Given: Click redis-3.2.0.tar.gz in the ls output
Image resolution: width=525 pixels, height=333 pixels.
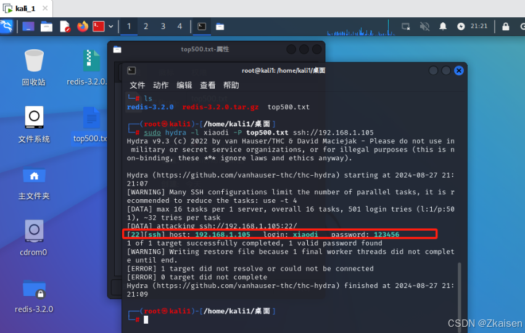Looking at the screenshot, I should coord(220,107).
